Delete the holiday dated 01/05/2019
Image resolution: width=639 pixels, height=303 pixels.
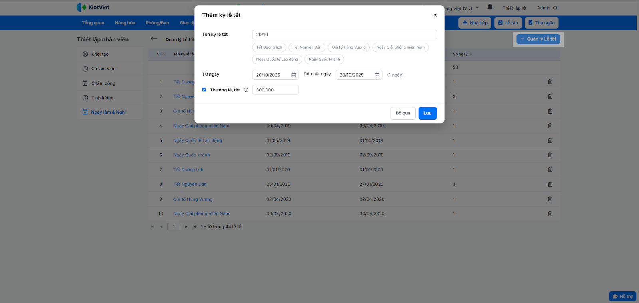pos(550,140)
